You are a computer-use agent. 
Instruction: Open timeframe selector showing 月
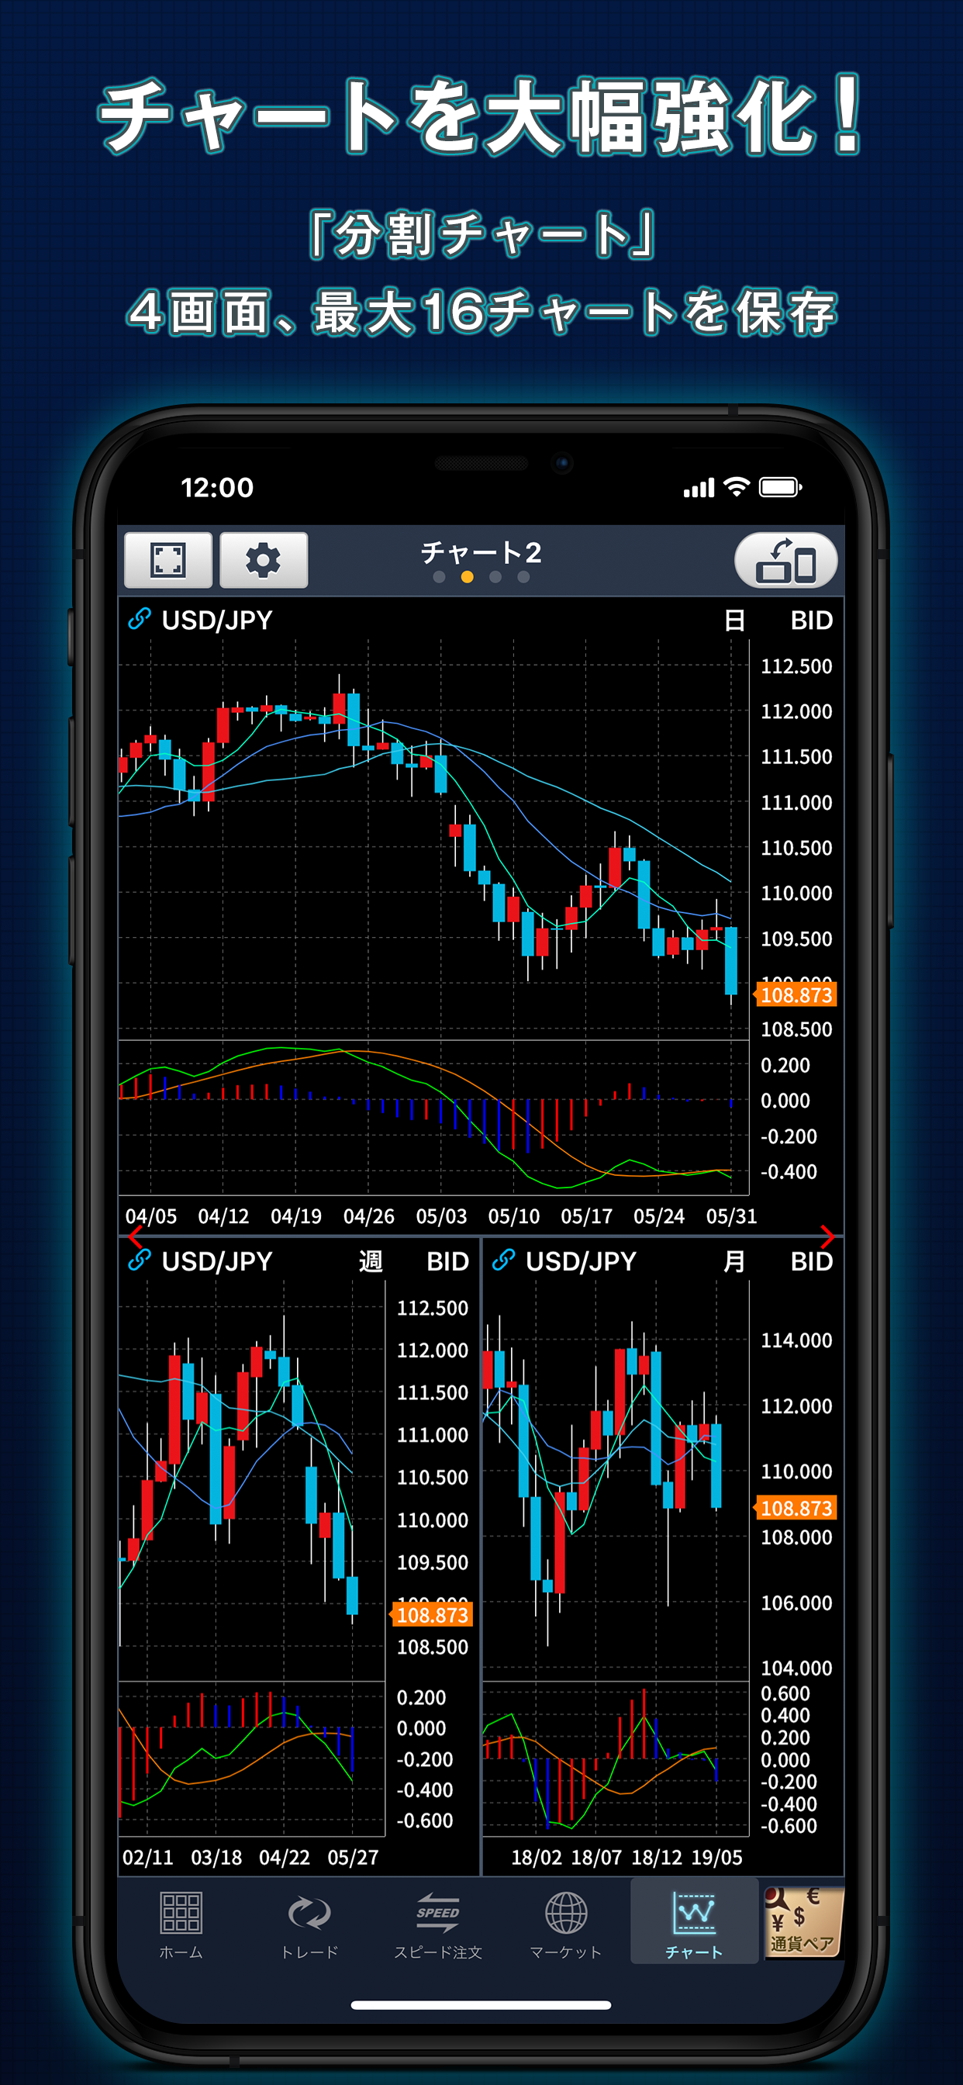pyautogui.click(x=734, y=1261)
